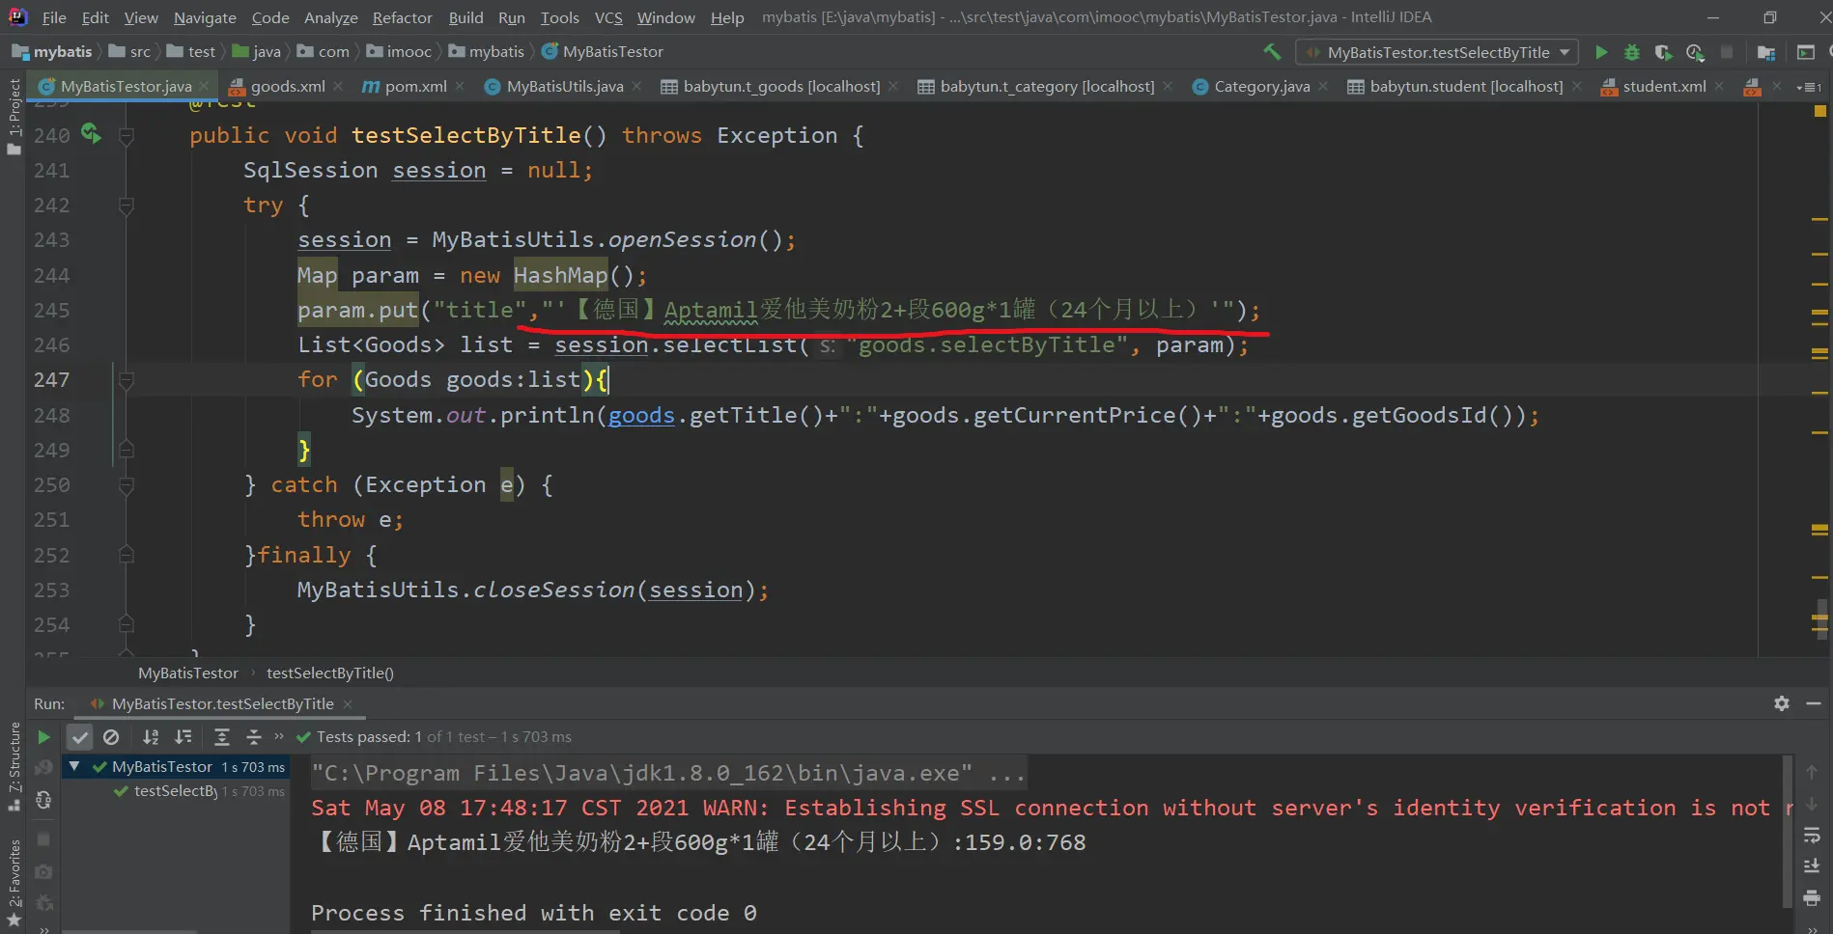Viewport: 1833px width, 934px height.
Task: Toggle Show Ignored tests button
Action: (111, 737)
